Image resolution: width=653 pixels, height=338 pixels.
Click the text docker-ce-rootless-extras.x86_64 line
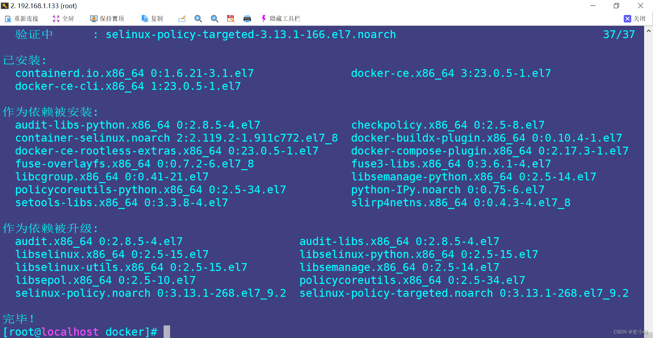(167, 151)
